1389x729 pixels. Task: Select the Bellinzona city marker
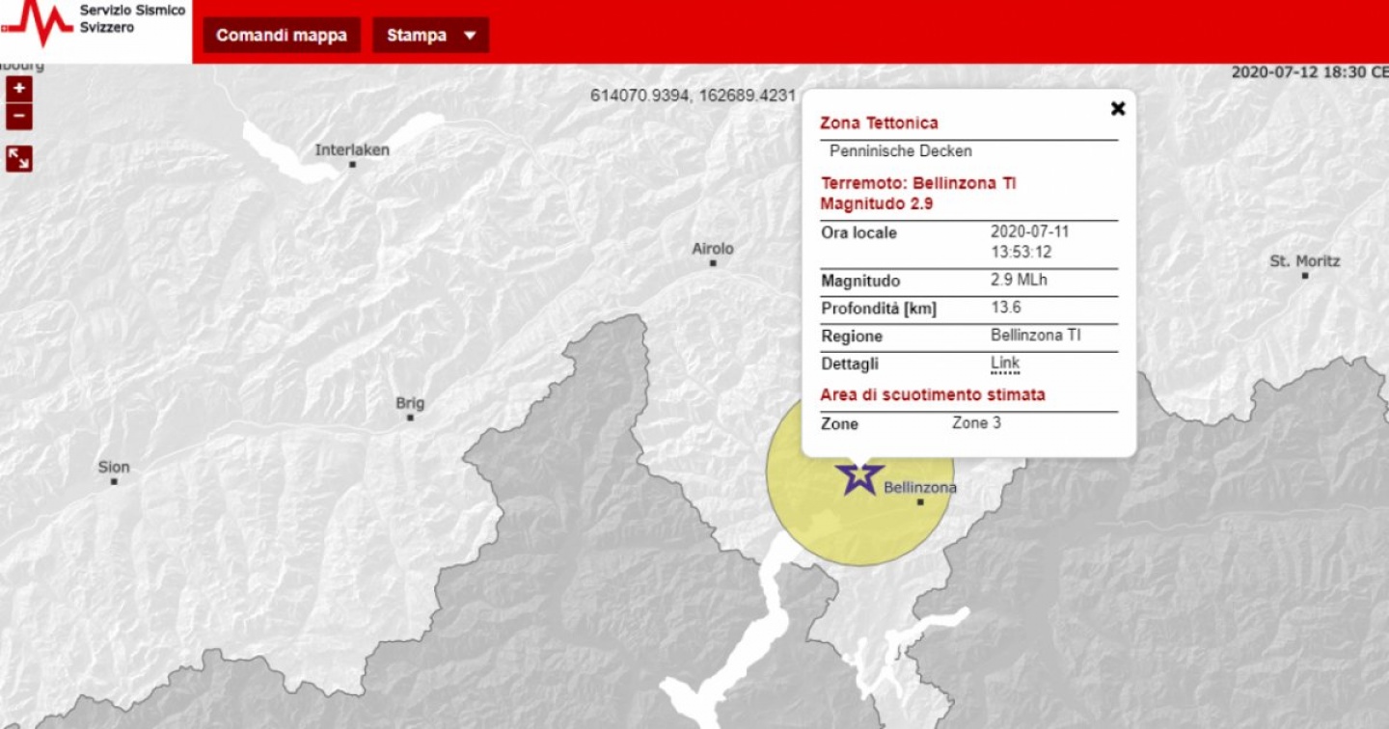pyautogui.click(x=920, y=501)
